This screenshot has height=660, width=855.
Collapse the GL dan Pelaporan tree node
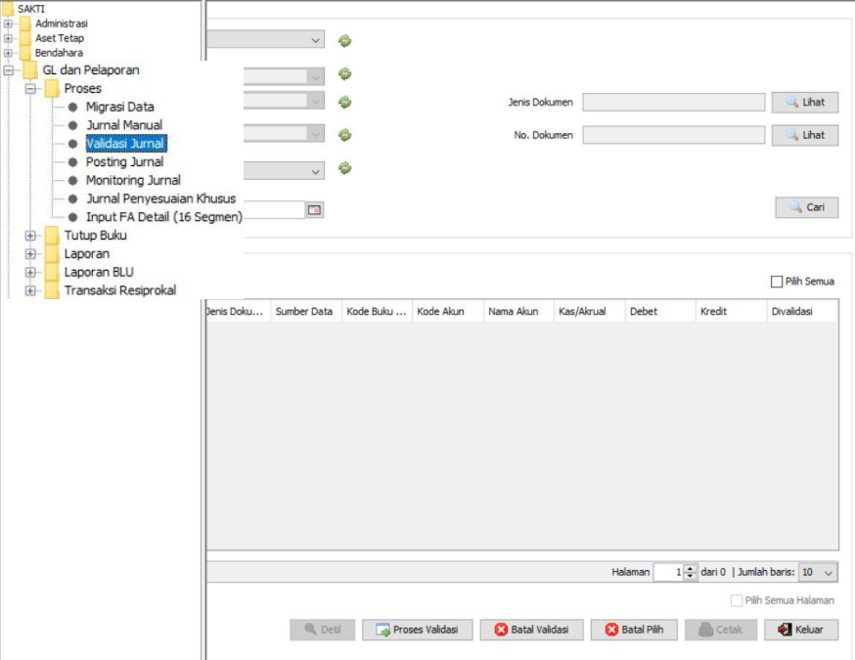pyautogui.click(x=9, y=70)
